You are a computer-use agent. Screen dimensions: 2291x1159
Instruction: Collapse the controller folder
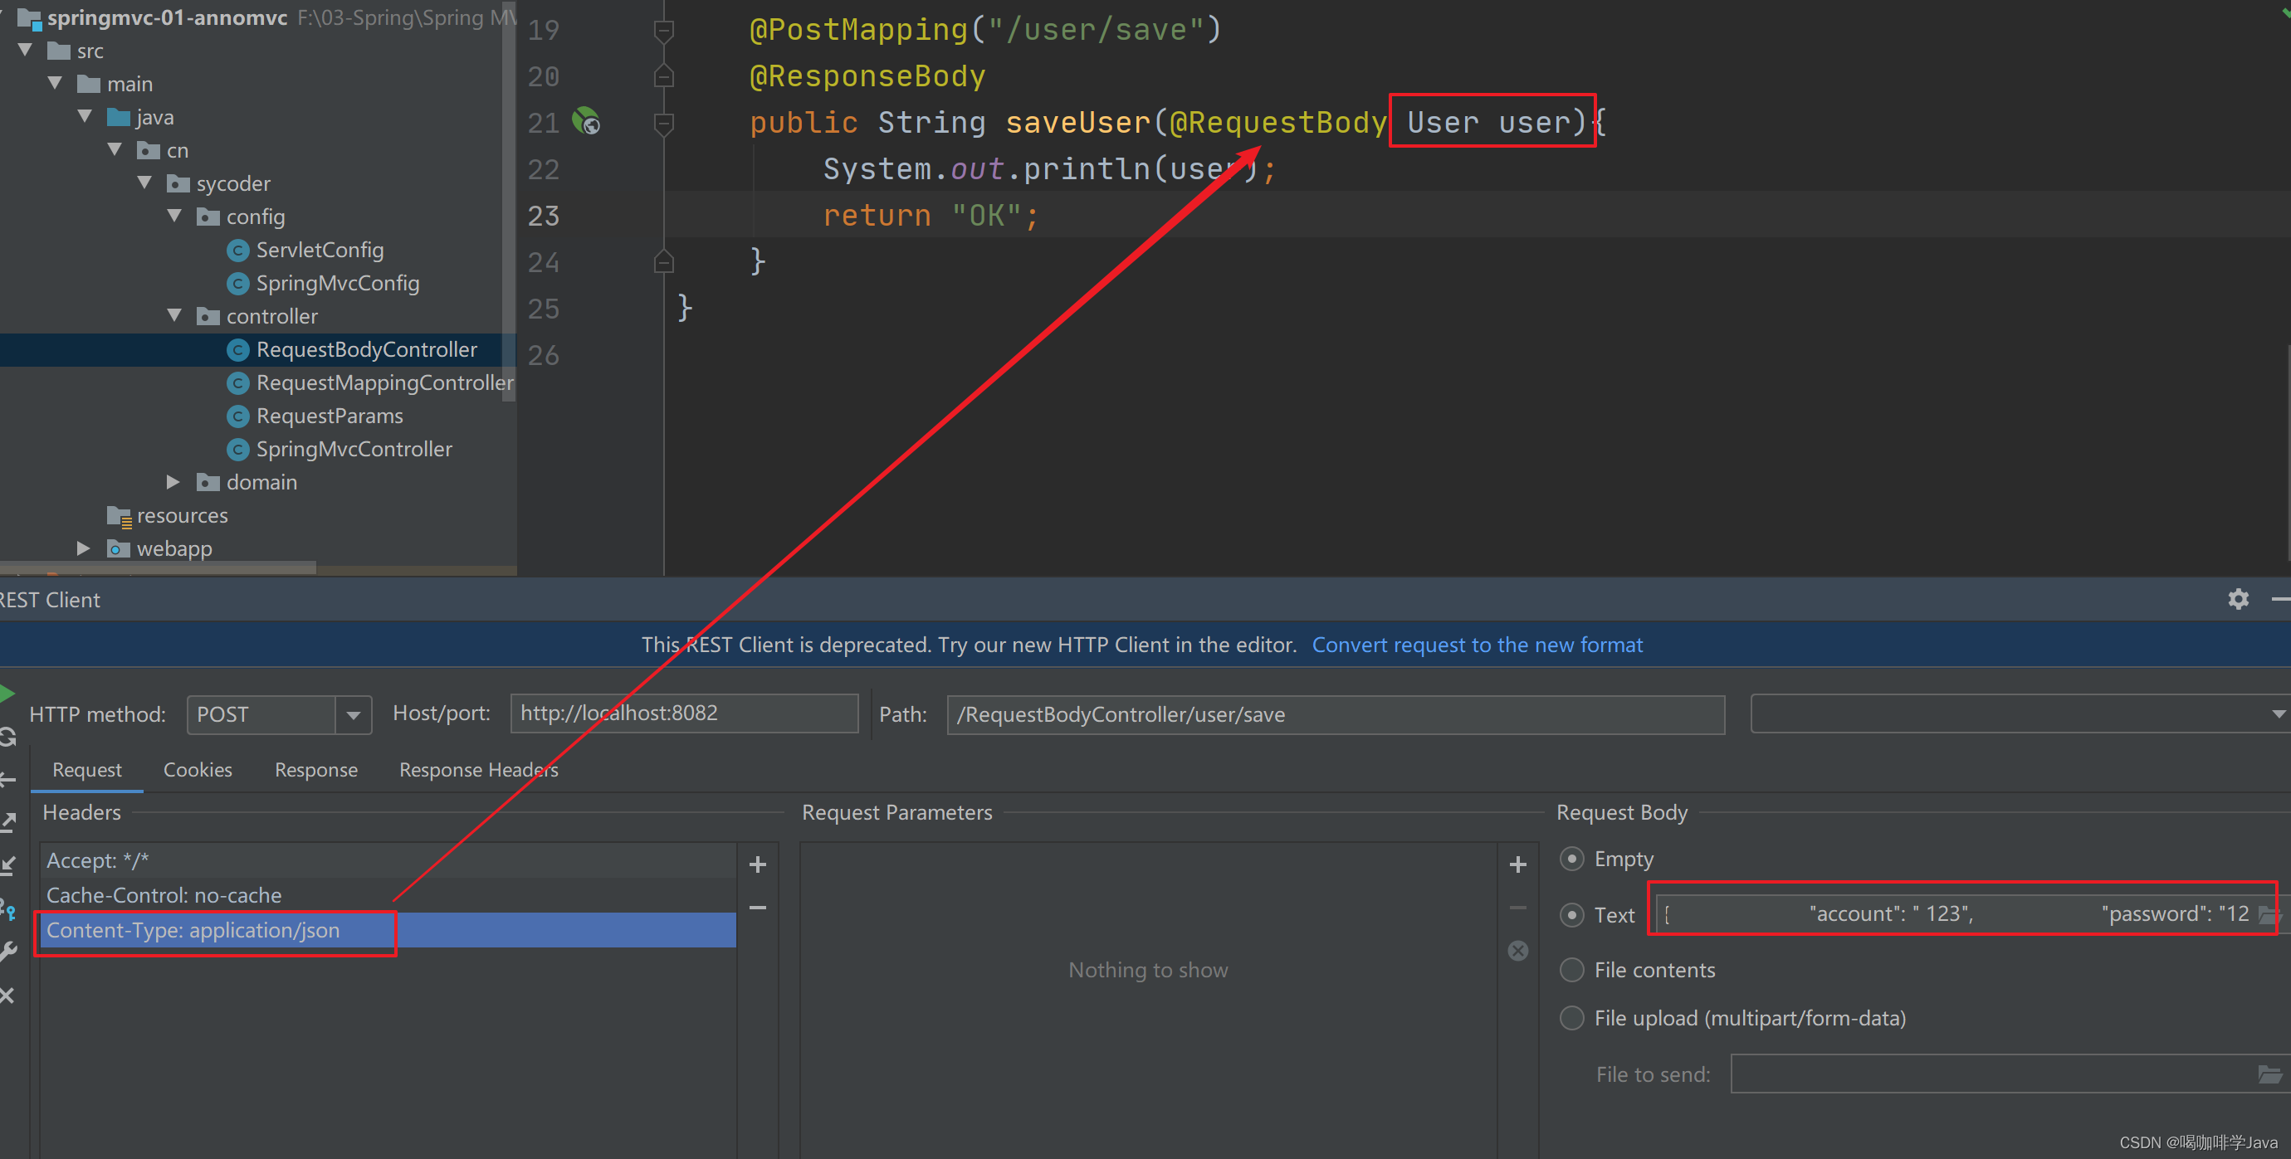click(x=175, y=315)
